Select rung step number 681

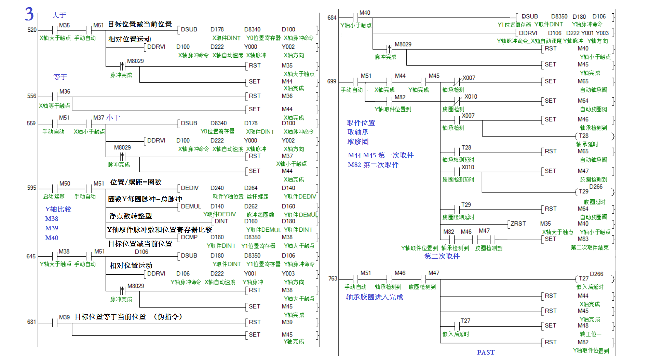click(31, 322)
